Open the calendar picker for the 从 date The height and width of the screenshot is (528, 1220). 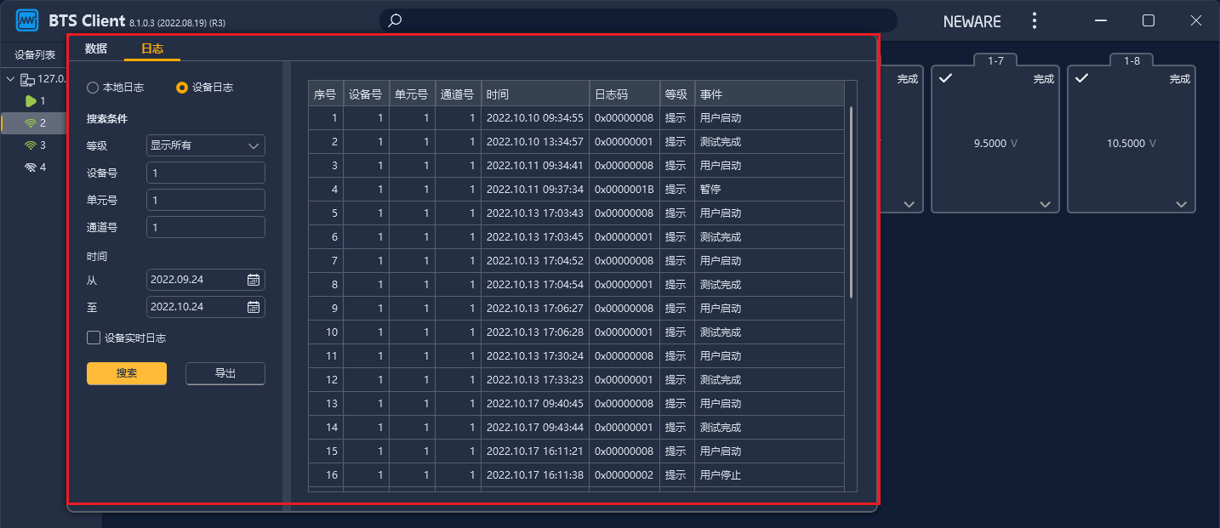(x=253, y=280)
